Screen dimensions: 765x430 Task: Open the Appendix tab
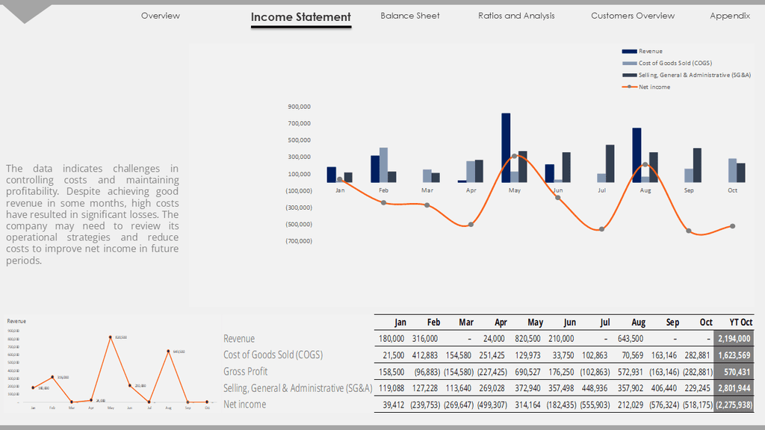tap(730, 16)
